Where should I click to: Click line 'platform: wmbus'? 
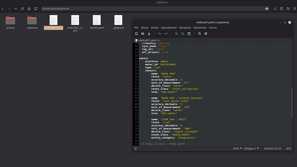tap(156, 61)
